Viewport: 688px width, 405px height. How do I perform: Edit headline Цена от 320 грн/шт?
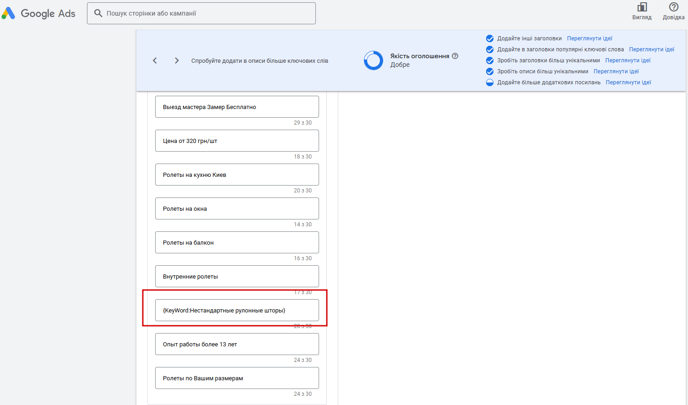(237, 141)
